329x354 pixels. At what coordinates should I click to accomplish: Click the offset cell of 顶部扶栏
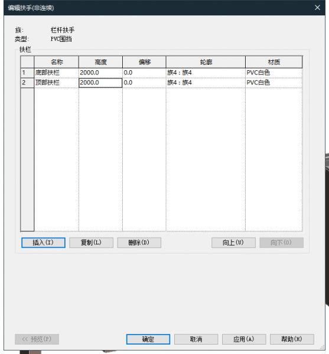144,83
